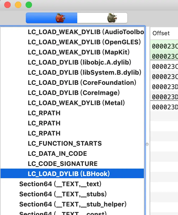The height and width of the screenshot is (215, 178).
Task: Open Section64 (__TEXT,__text) node
Action: tap(72, 184)
